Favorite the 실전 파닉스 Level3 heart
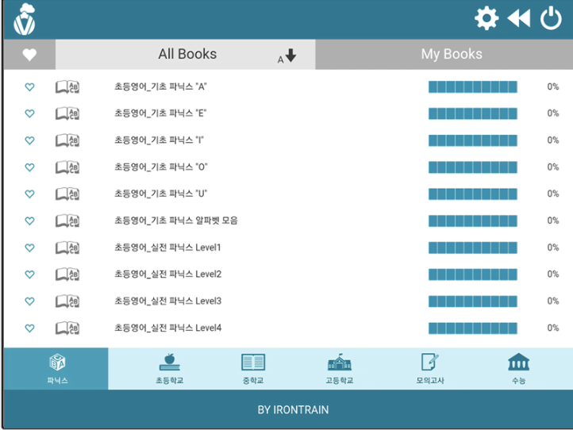 click(x=29, y=301)
